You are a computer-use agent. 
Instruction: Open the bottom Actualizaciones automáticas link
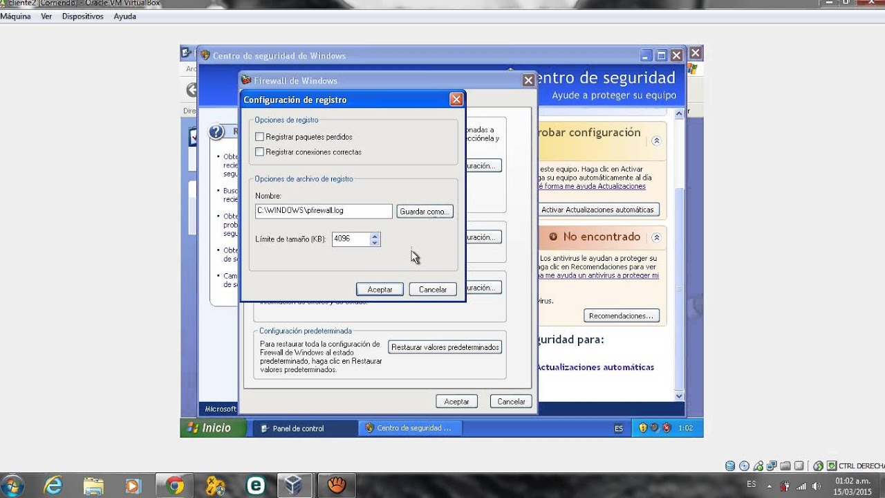click(595, 367)
